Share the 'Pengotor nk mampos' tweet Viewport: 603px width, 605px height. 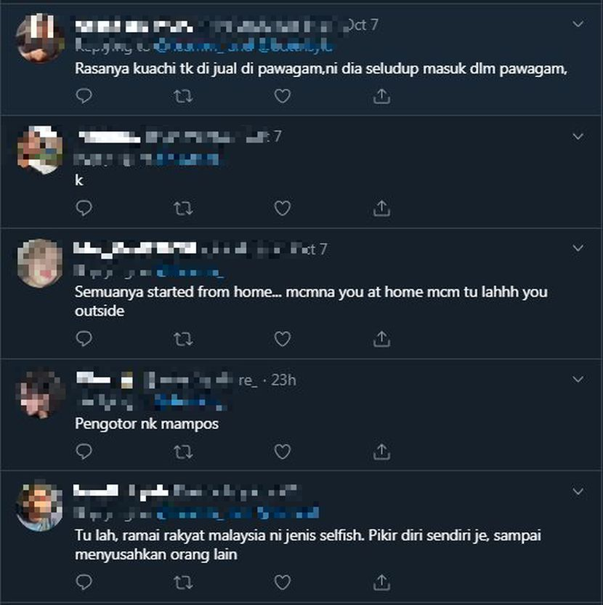click(381, 451)
